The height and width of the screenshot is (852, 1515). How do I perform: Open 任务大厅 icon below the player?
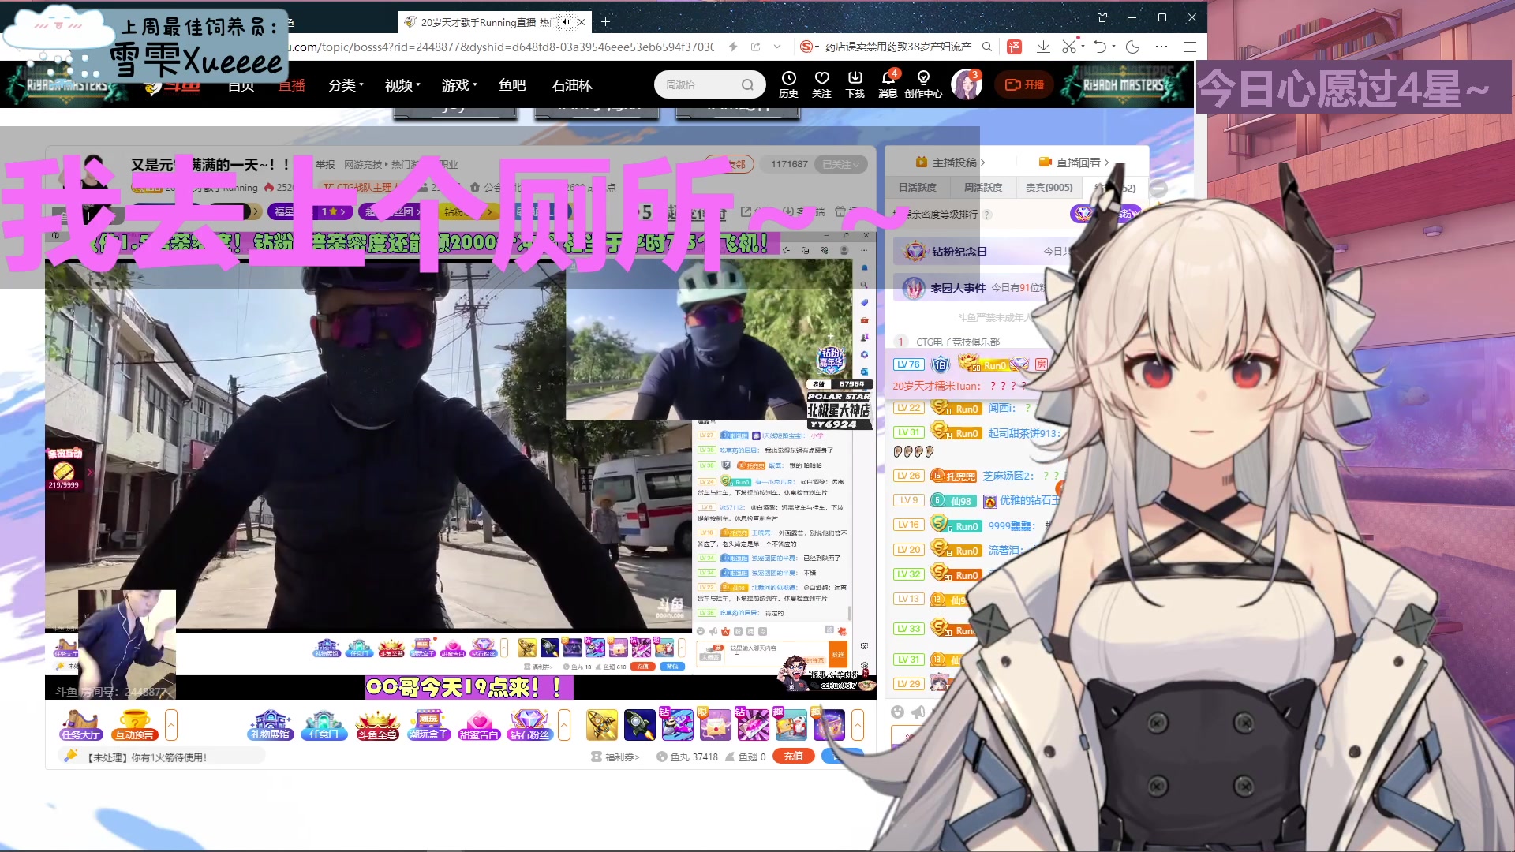pyautogui.click(x=80, y=725)
